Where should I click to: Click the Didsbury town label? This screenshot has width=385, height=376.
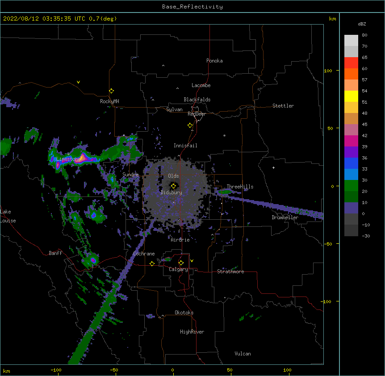tap(172, 192)
